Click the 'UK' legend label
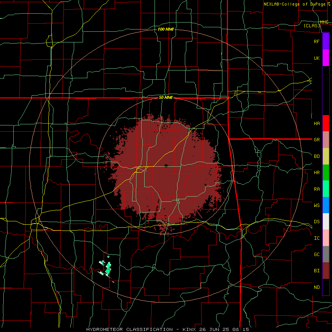 coord(317,58)
